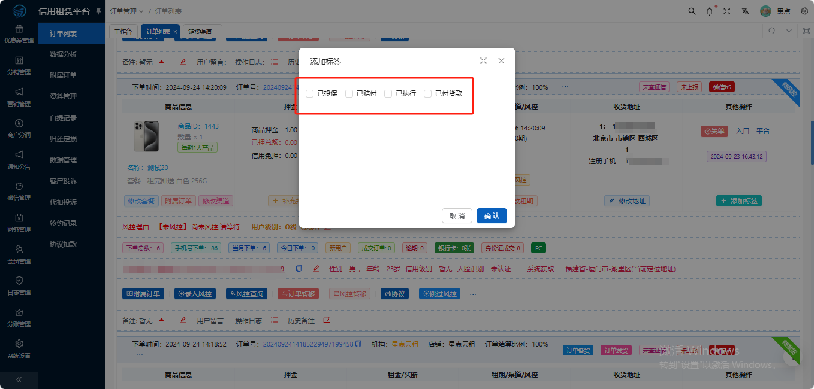Click the iPhone product thumbnail
This screenshot has height=389, width=814.
click(147, 136)
